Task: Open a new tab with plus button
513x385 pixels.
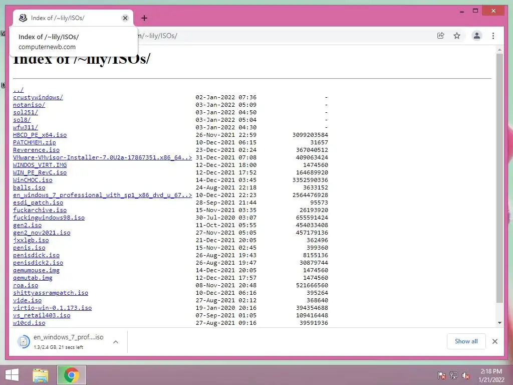Action: click(x=144, y=18)
